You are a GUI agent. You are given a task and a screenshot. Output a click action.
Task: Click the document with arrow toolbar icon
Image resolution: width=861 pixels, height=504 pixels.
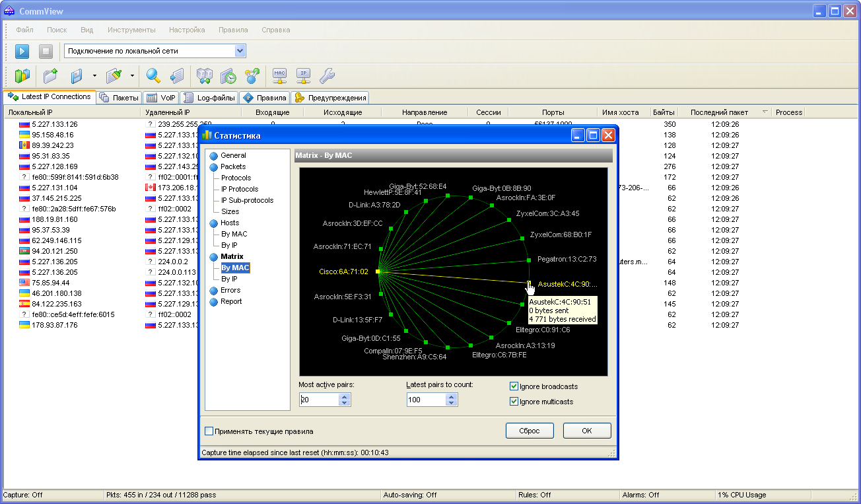pyautogui.click(x=176, y=76)
